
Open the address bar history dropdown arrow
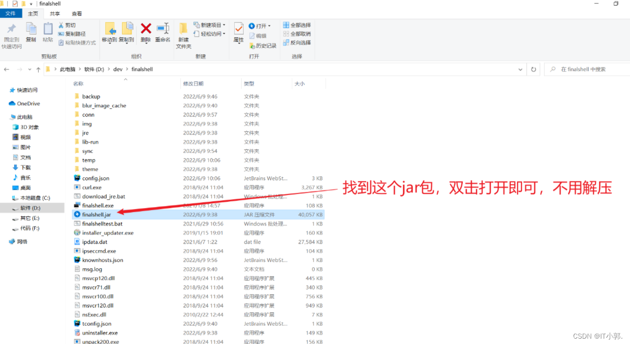pos(520,69)
